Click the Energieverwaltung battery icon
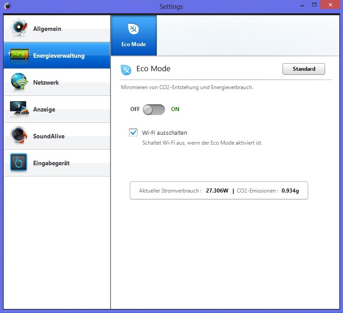This screenshot has height=313, width=343. (x=19, y=55)
